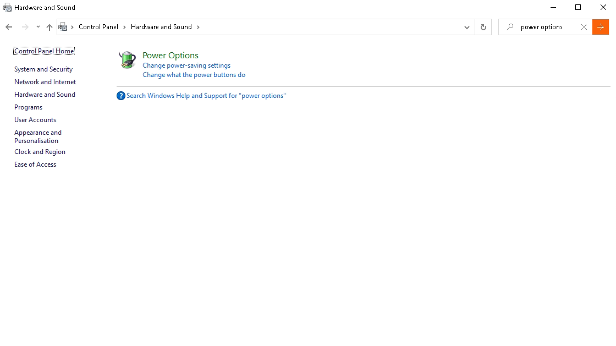Select Control Panel in breadcrumb path
Viewport: 616px width, 346px height.
pos(98,27)
